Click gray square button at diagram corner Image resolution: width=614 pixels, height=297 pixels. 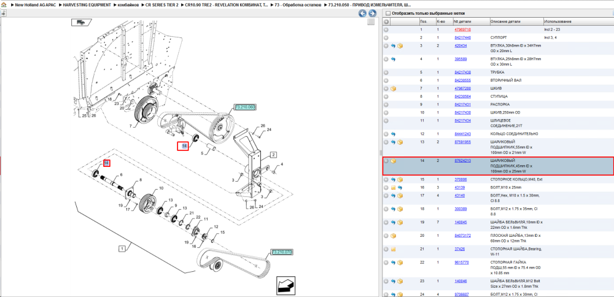coord(370,22)
